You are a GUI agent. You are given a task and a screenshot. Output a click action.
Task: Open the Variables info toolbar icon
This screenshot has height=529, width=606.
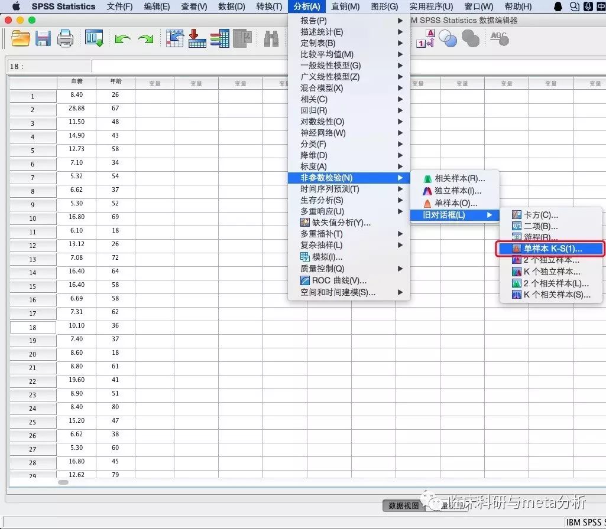click(220, 38)
